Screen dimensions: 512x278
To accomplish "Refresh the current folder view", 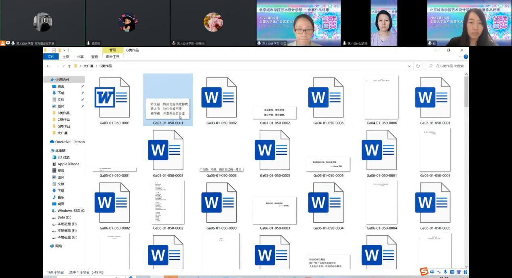I will point(418,66).
